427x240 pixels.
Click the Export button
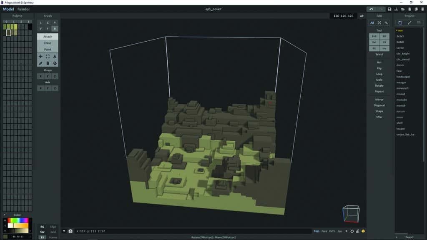point(409,237)
